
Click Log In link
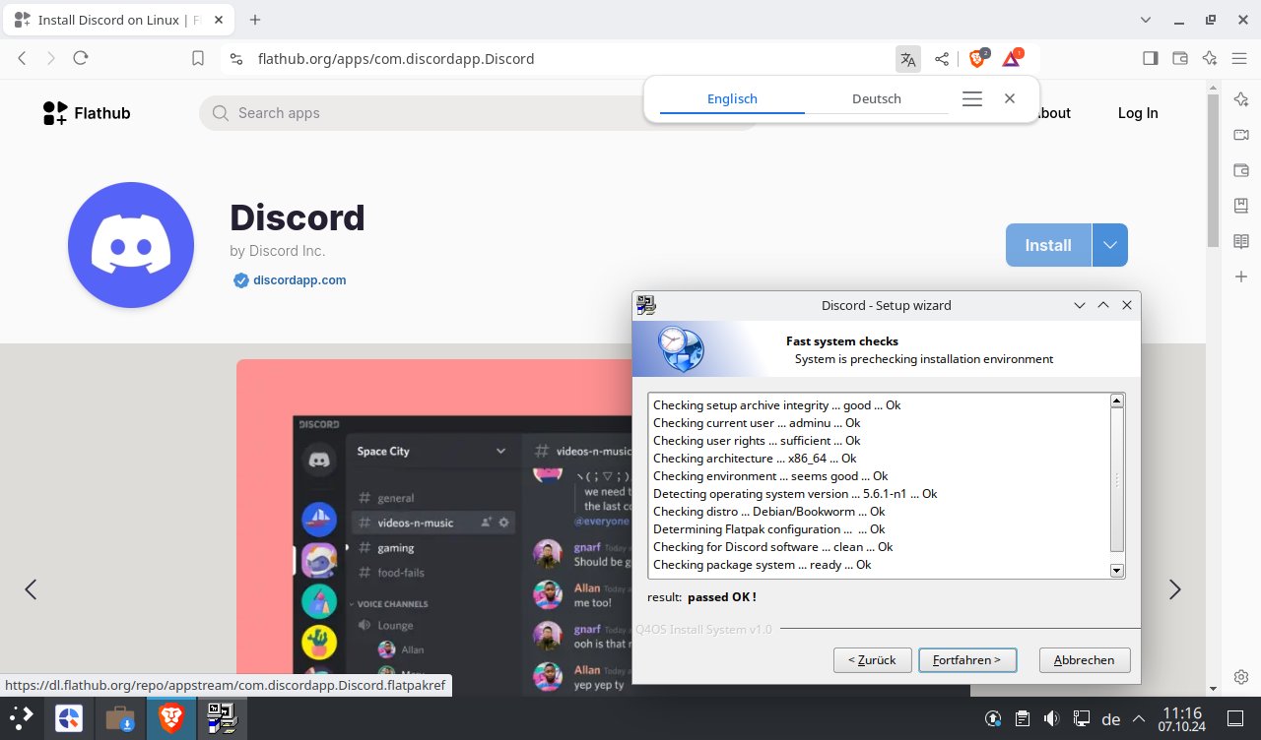(x=1138, y=113)
